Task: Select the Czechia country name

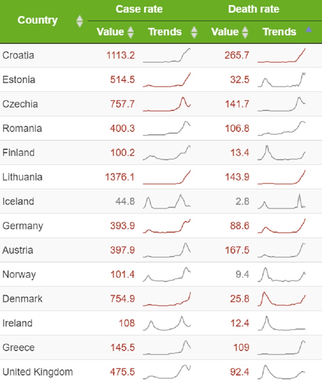Action: click(20, 104)
